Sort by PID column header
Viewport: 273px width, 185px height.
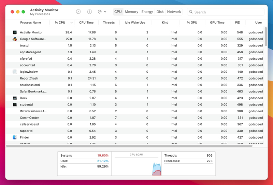coord(238,23)
